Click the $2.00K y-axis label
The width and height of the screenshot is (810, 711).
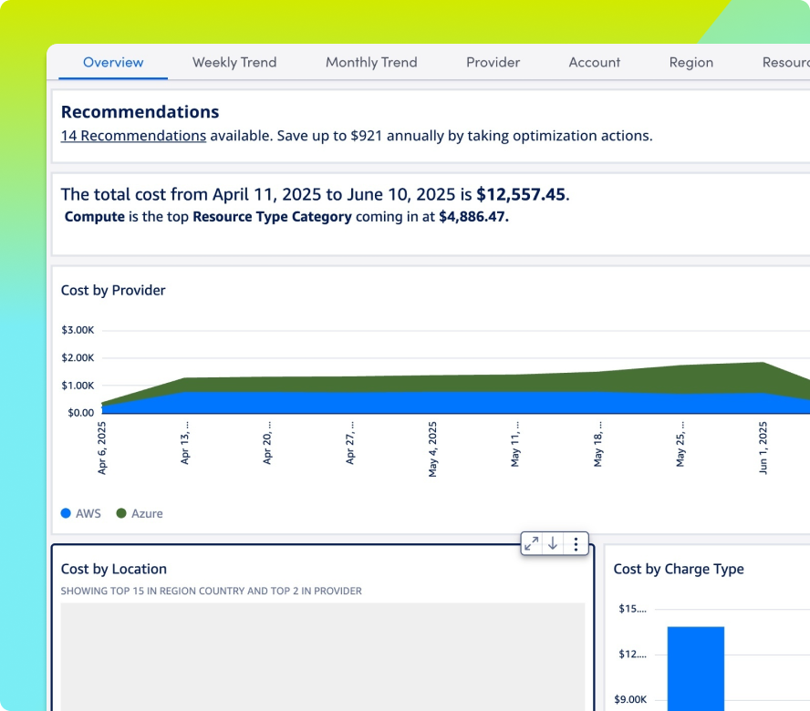[78, 357]
